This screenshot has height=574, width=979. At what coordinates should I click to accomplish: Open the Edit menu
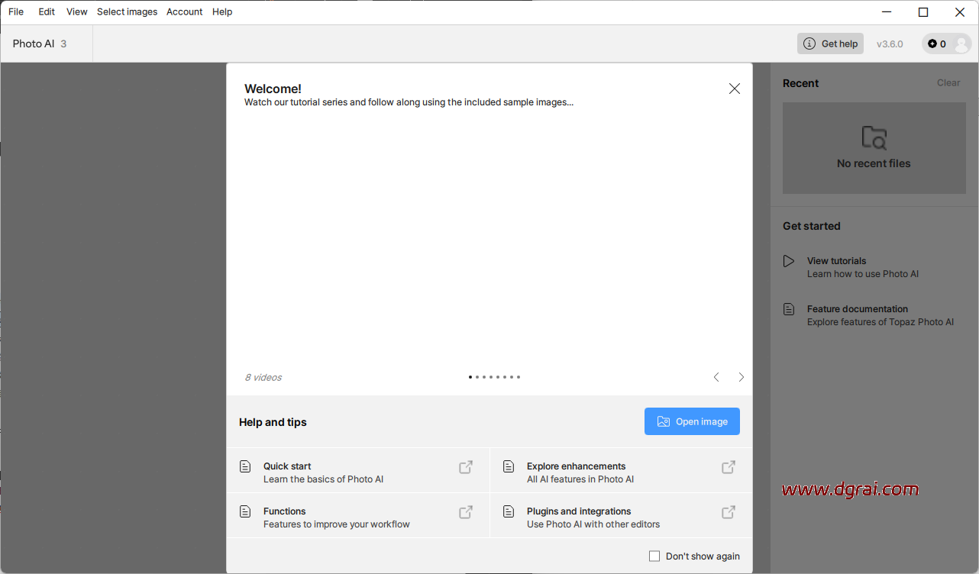coord(47,12)
